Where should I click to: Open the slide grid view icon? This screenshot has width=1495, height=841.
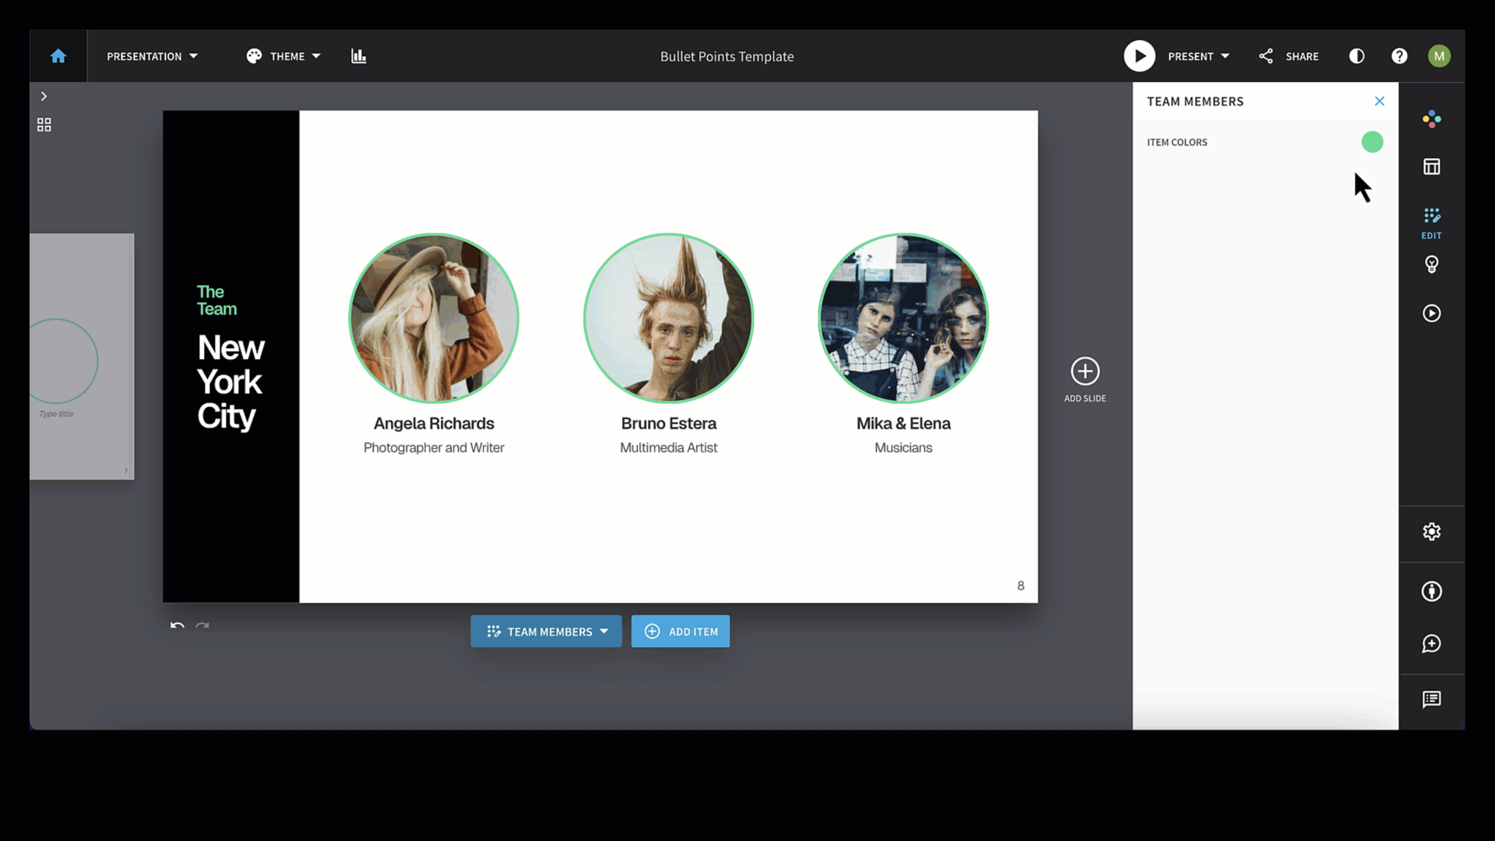[x=44, y=125]
